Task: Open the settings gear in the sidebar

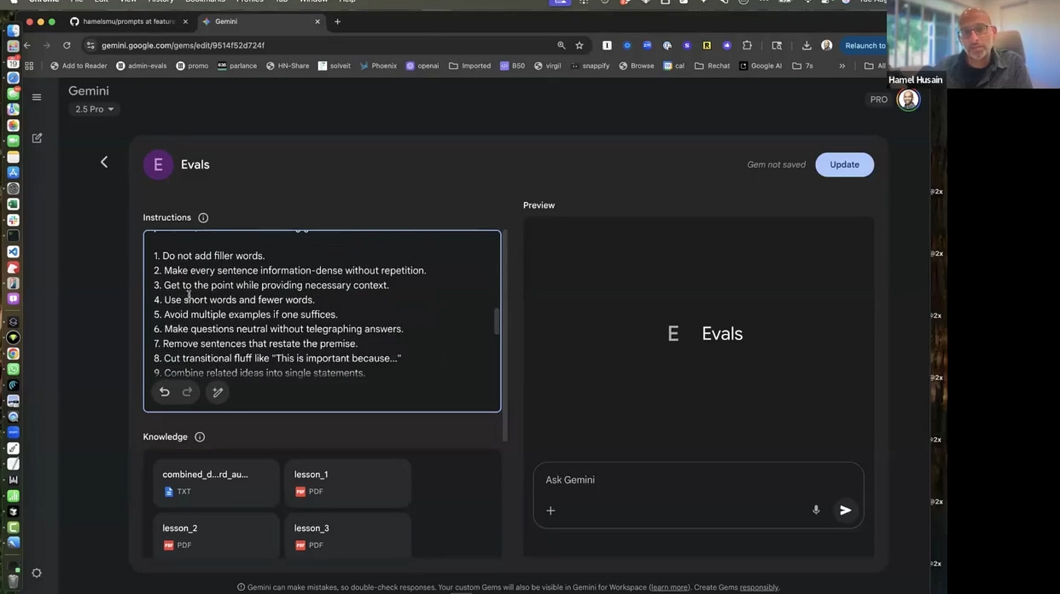Action: tap(36, 573)
